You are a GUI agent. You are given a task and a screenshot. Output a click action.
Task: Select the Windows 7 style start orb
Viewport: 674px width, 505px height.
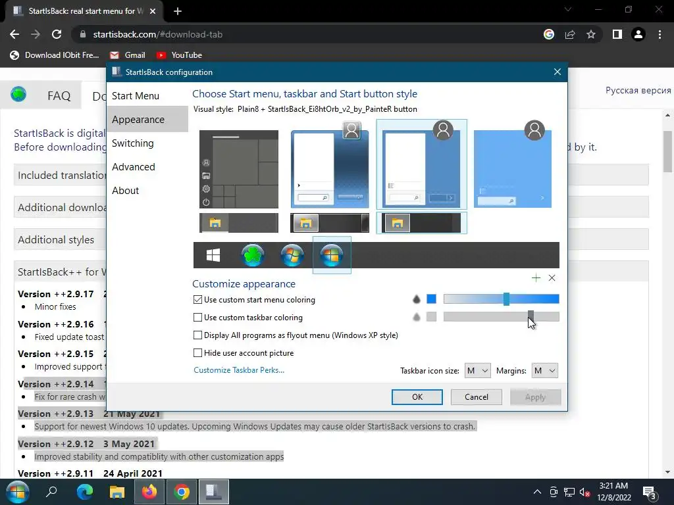click(292, 255)
